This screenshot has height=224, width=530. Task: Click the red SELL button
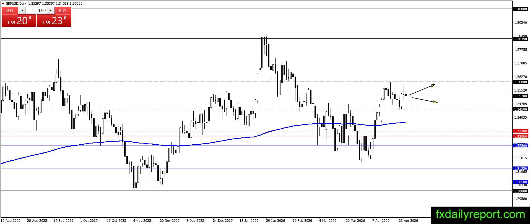[x=10, y=11]
